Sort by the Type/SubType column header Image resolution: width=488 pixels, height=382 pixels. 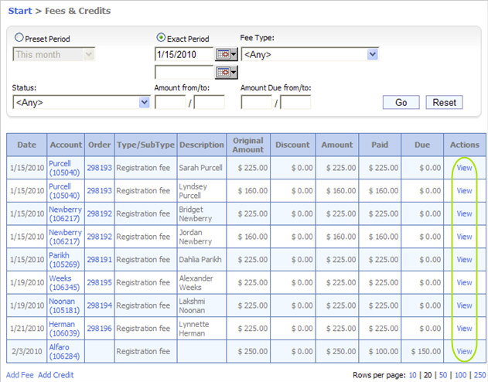click(145, 145)
